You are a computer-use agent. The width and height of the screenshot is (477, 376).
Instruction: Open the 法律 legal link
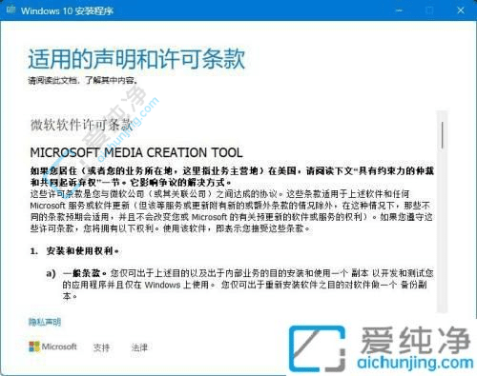139,347
